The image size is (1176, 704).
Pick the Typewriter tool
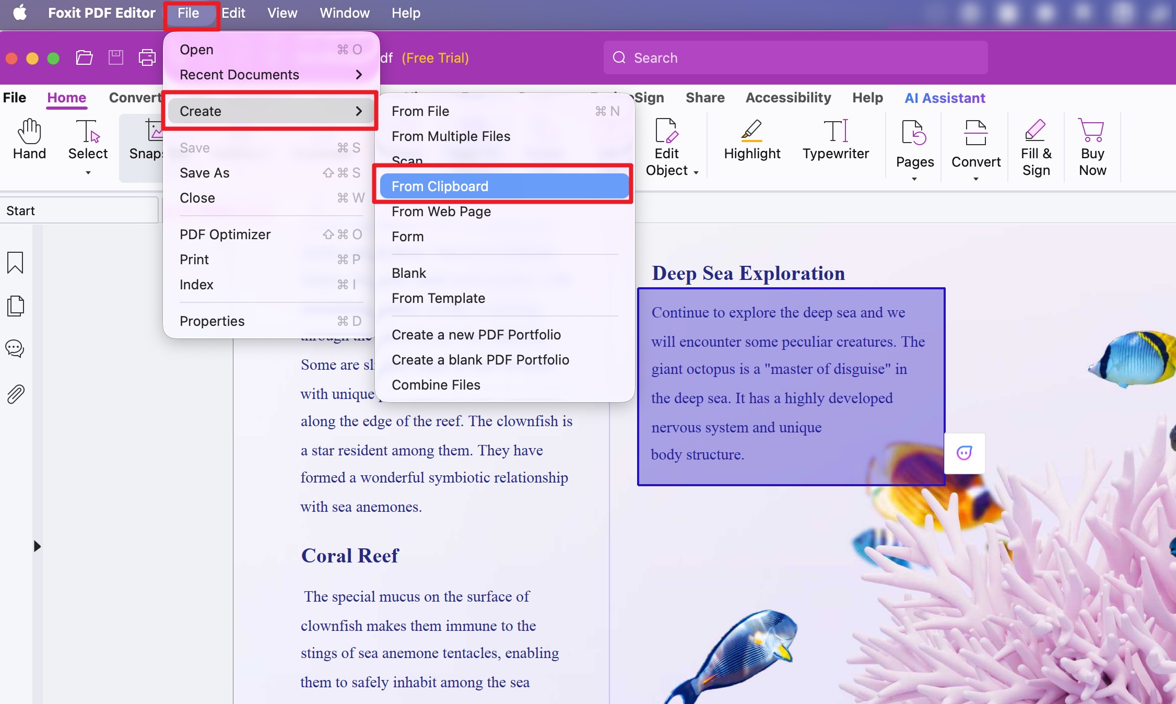[836, 139]
